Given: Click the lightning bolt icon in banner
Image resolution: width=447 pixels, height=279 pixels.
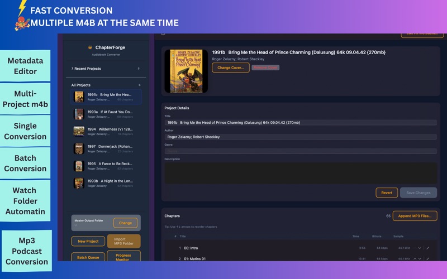Looking at the screenshot, I should 22,8.
